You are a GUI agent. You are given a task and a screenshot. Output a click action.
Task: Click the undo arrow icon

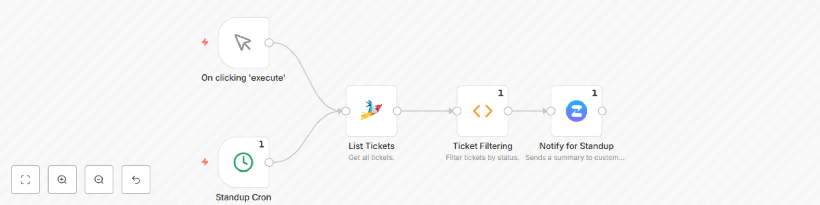pyautogui.click(x=136, y=179)
